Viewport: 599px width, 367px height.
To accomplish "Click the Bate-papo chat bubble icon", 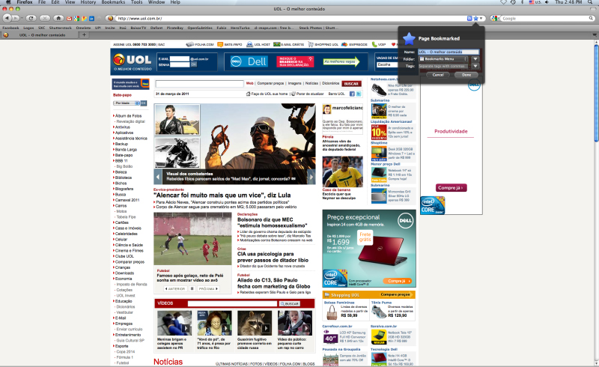I will (x=220, y=44).
